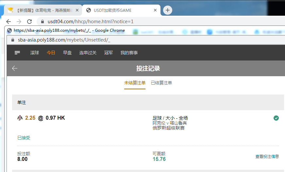Switch to the 未结算注单 tab

point(135,83)
